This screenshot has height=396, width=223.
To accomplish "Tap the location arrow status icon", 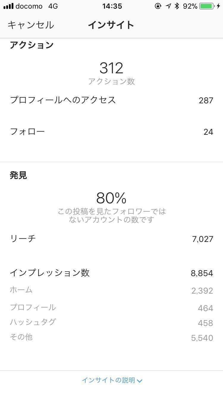I will pos(168,6).
